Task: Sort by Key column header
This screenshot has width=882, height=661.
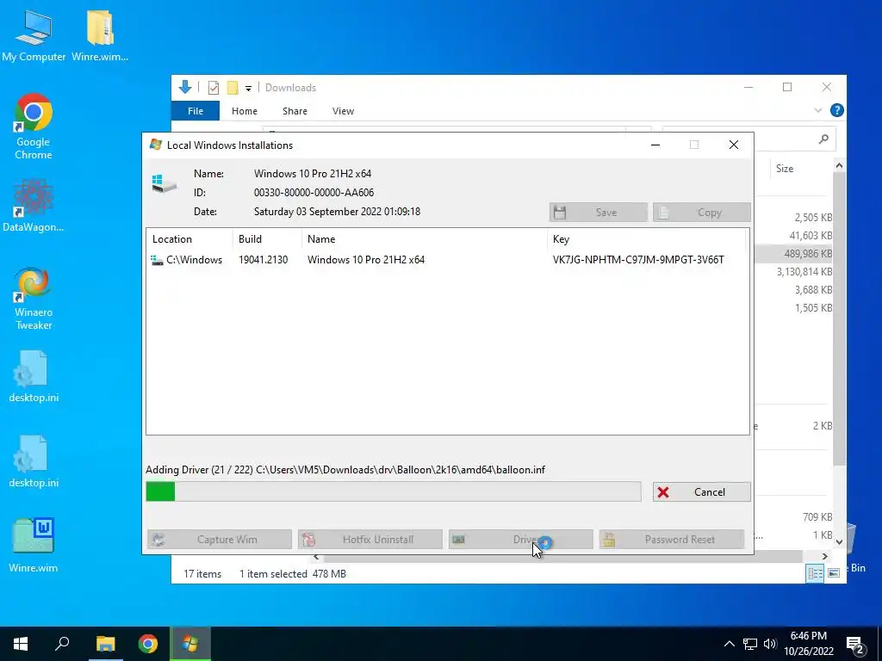Action: (x=647, y=239)
